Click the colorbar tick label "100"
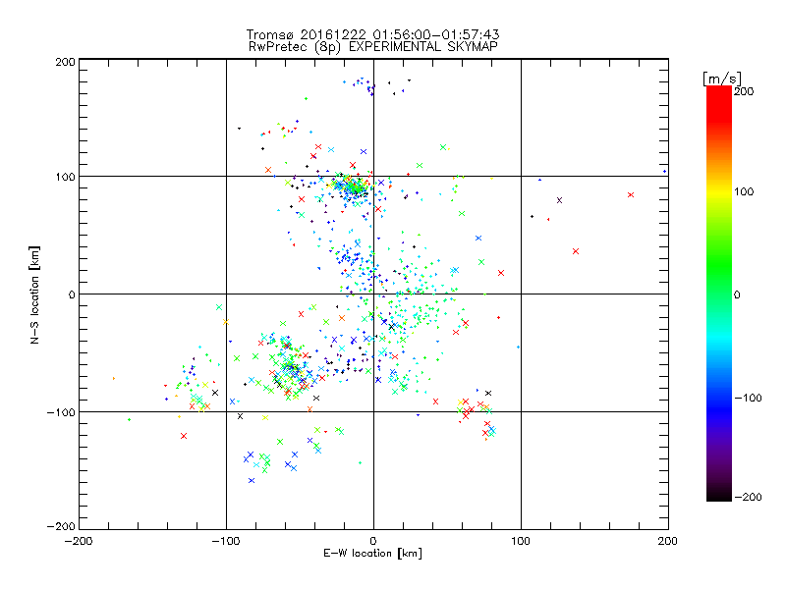The width and height of the screenshot is (786, 589). click(744, 191)
